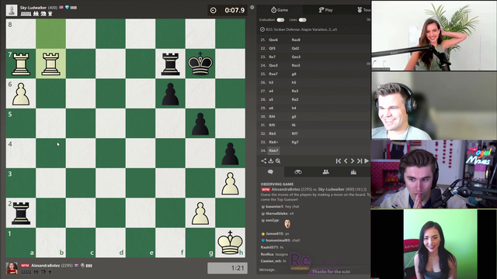Go back one move
Viewport: 497px width, 279px height.
[x=346, y=160]
